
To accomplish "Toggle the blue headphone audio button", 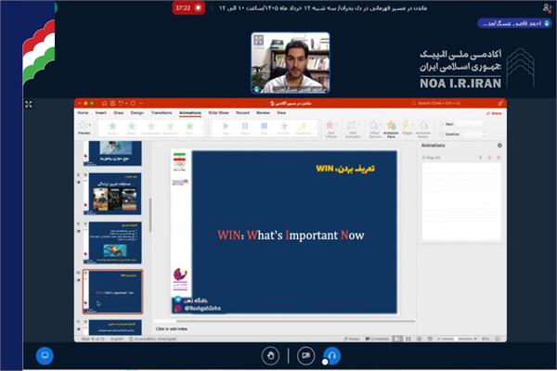I will pyautogui.click(x=332, y=355).
